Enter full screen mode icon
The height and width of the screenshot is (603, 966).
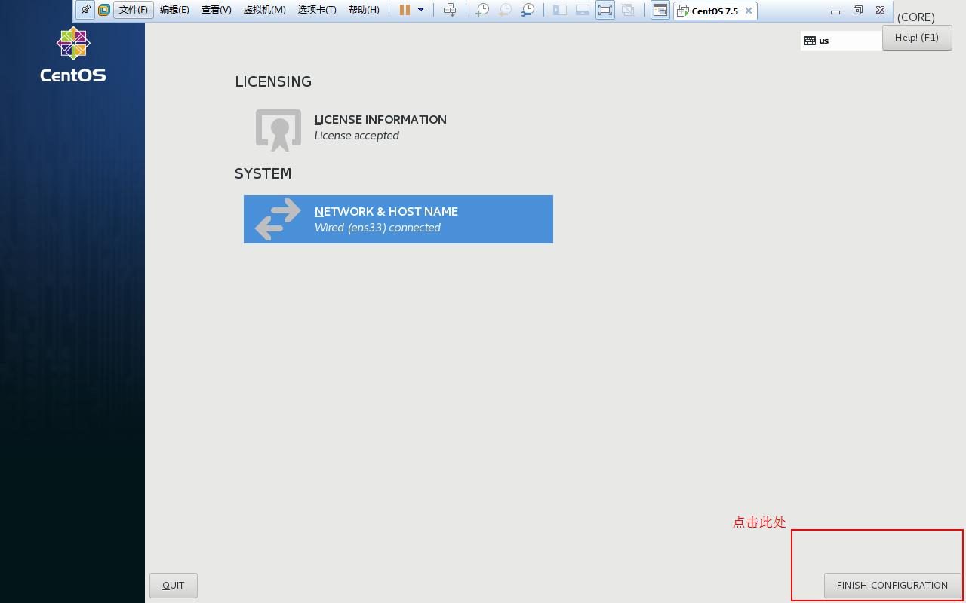pos(605,10)
